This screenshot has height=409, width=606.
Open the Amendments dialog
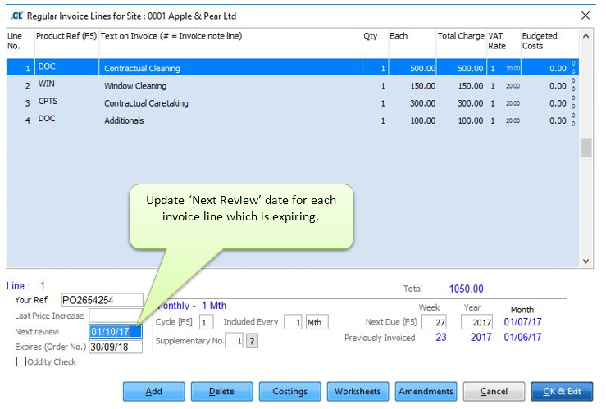(x=426, y=392)
